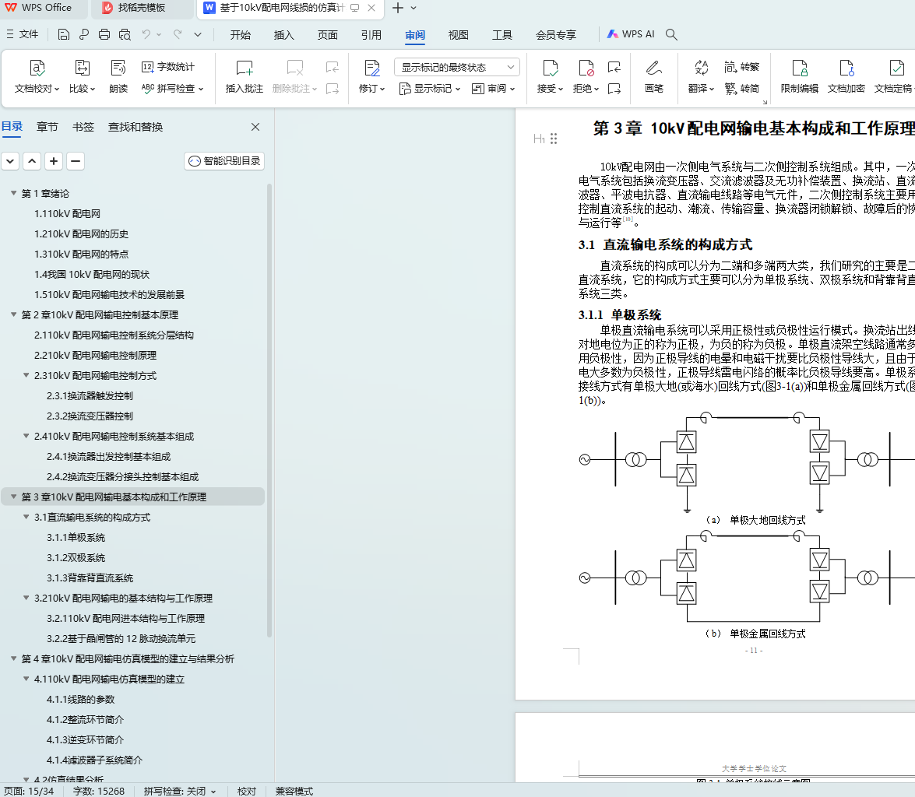Switch to the 书签 navigation tab
Screen dimensions: 915x797
tap(83, 127)
